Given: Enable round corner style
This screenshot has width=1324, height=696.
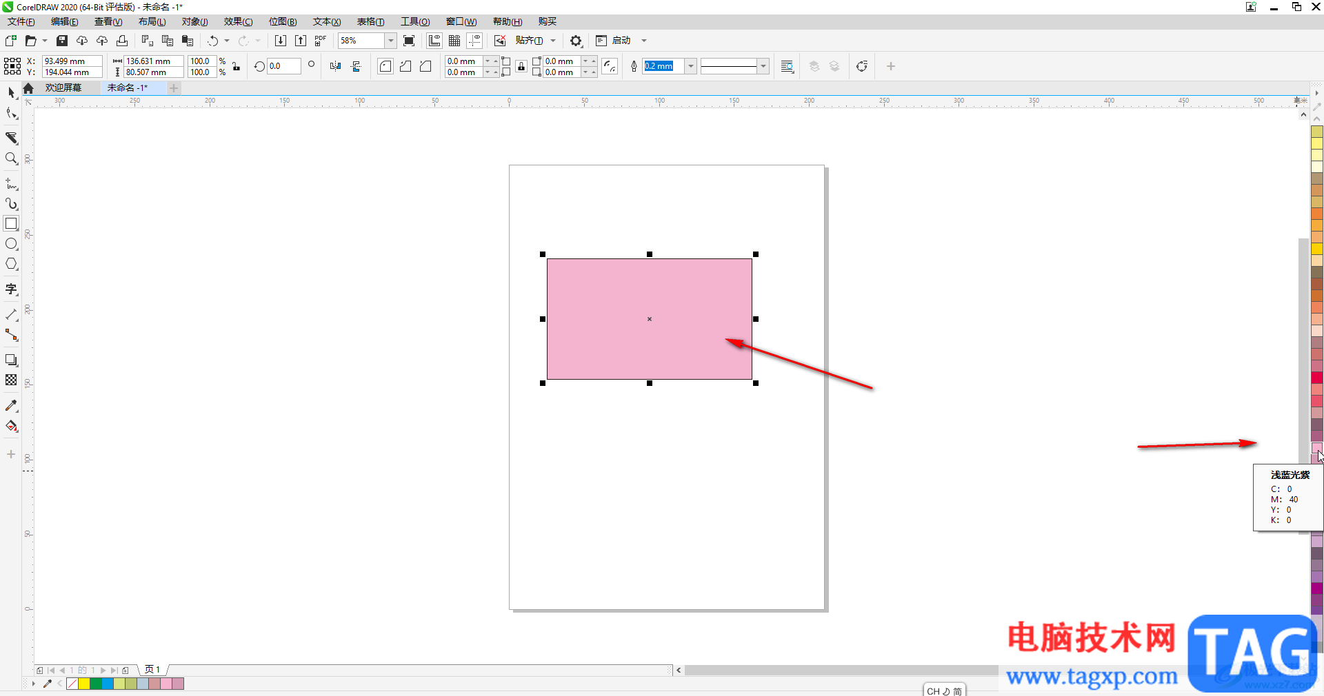Looking at the screenshot, I should pos(385,66).
